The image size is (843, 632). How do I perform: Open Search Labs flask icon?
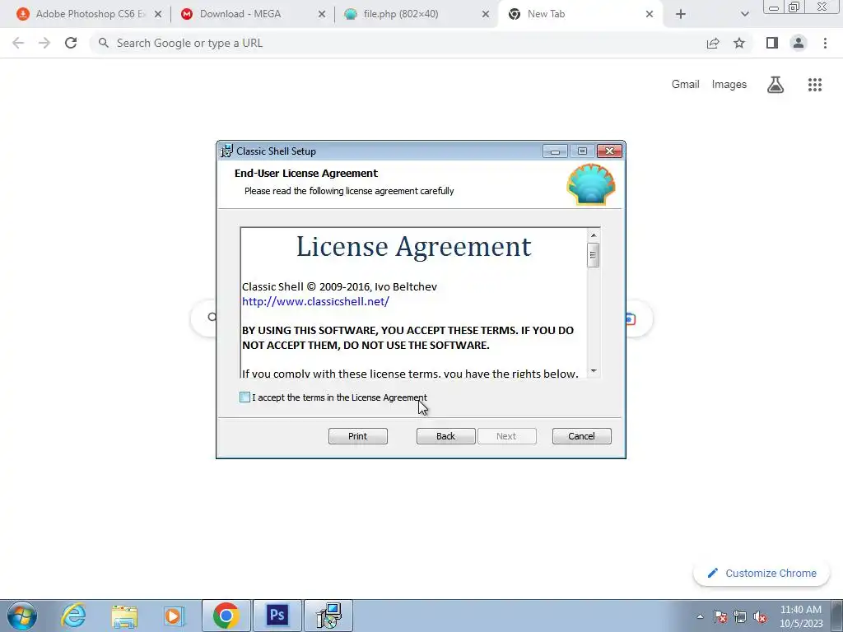tap(775, 85)
